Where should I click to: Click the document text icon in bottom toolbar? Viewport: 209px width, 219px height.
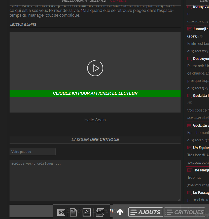point(73,212)
